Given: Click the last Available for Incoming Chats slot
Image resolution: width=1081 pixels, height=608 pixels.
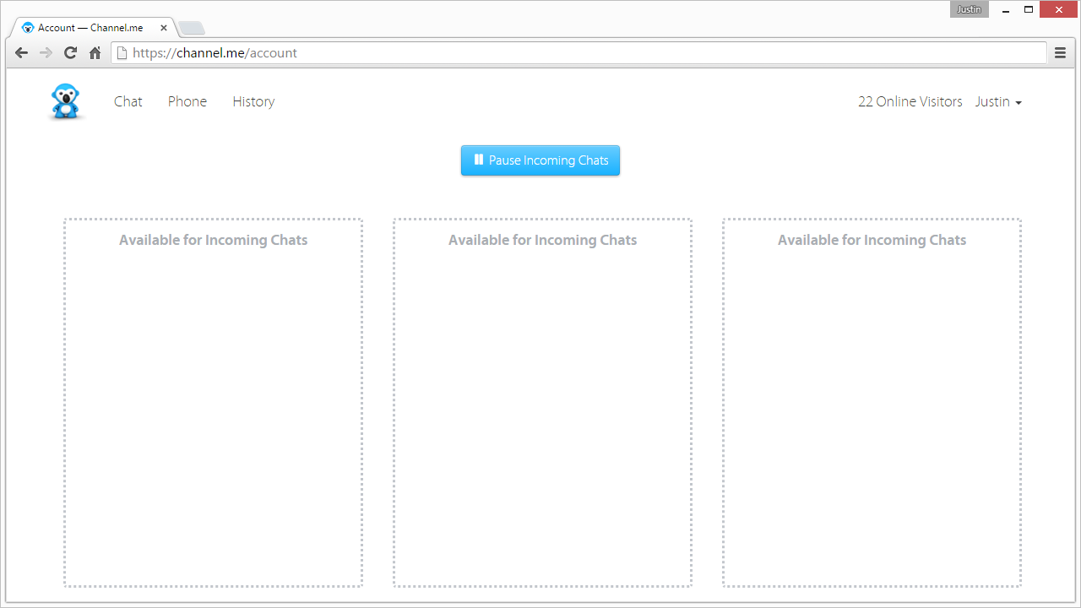Looking at the screenshot, I should 872,403.
